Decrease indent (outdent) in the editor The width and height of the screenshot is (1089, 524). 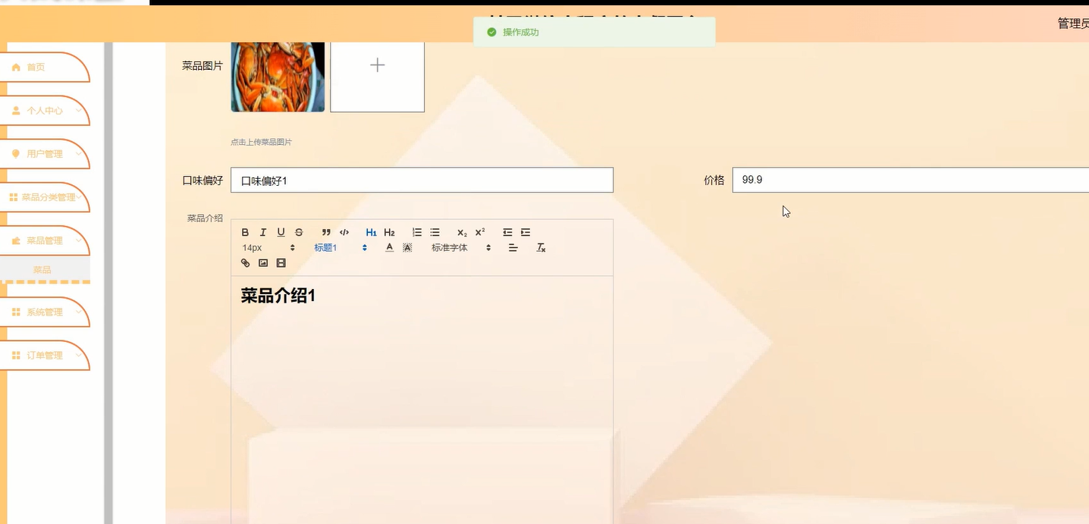tap(507, 232)
